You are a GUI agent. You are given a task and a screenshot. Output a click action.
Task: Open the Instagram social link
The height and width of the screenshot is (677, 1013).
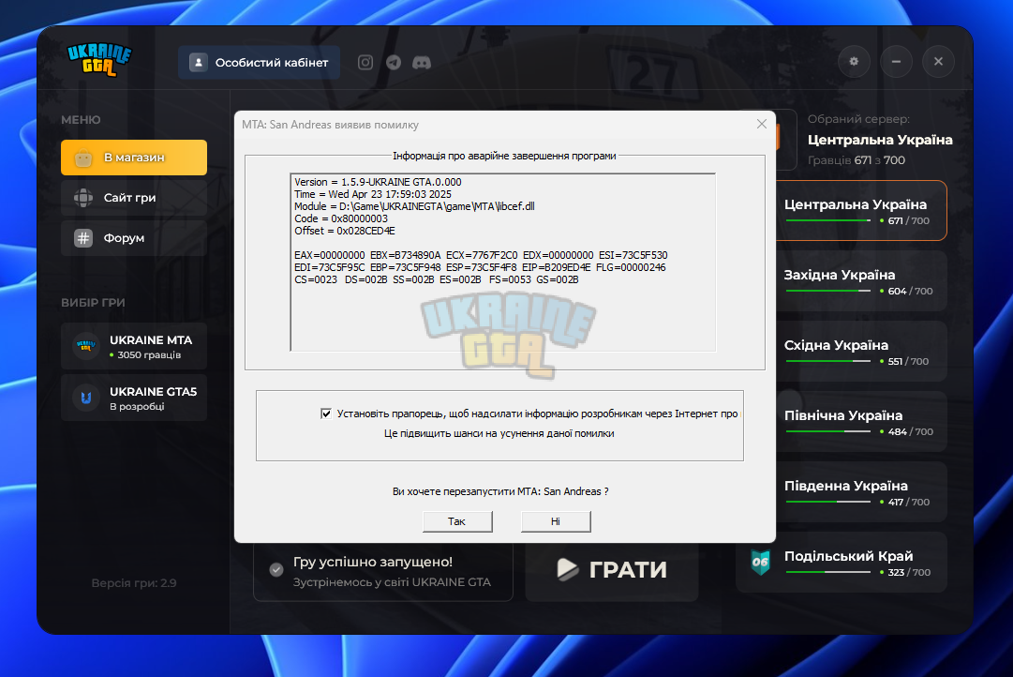coord(365,62)
